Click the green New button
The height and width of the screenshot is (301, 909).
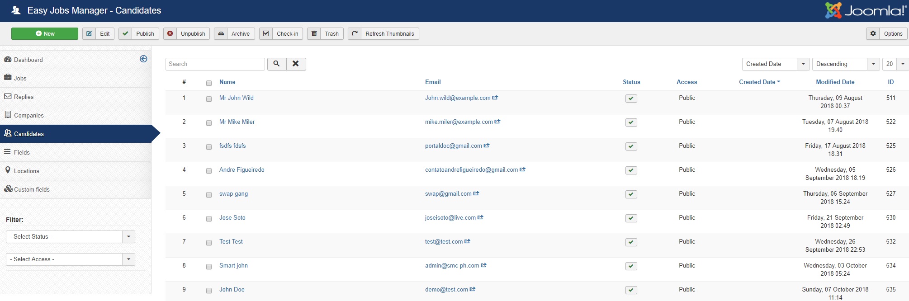(45, 34)
